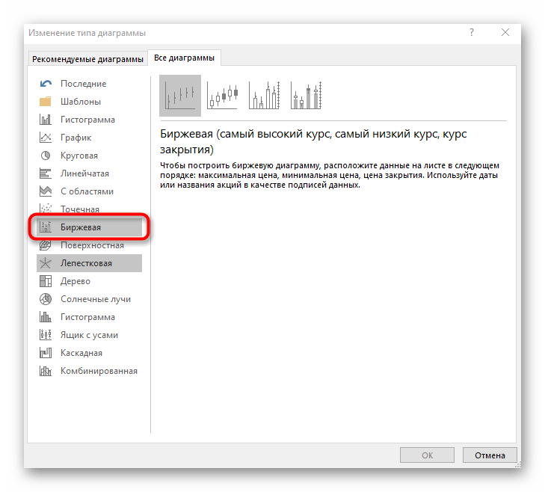Select the Круговая pie chart icon
This screenshot has width=545, height=492.
tap(46, 156)
